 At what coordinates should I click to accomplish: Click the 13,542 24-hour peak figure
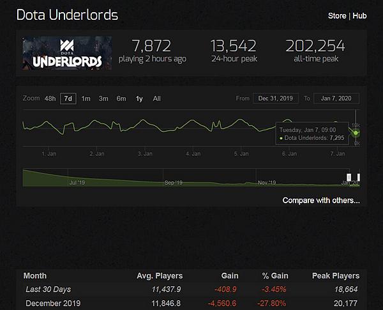pos(234,46)
